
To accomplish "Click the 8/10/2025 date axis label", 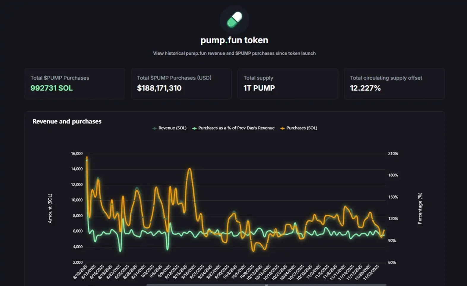I will (80, 271).
